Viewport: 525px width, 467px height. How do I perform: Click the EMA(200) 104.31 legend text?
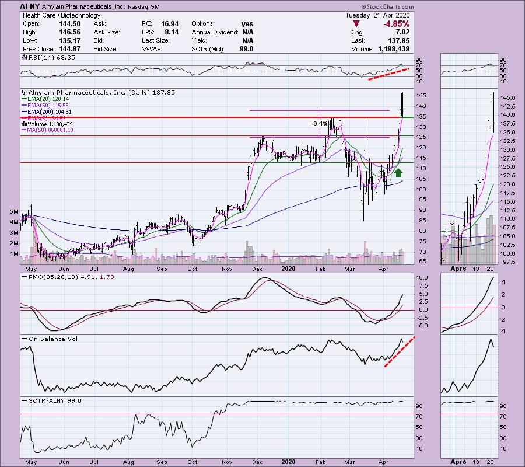pyautogui.click(x=50, y=112)
